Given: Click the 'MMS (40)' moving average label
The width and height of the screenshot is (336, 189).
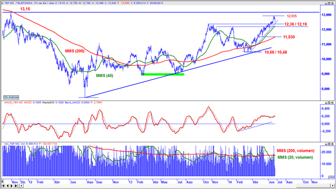Looking at the screenshot, I should tap(104, 76).
